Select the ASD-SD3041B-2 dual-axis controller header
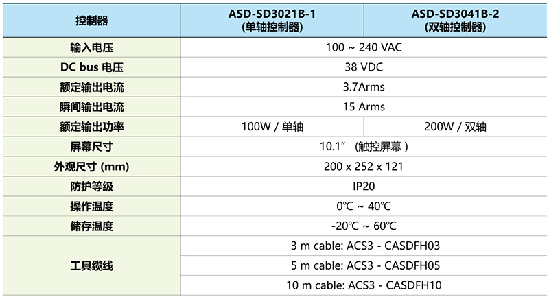549x297 pixels. [455, 21]
